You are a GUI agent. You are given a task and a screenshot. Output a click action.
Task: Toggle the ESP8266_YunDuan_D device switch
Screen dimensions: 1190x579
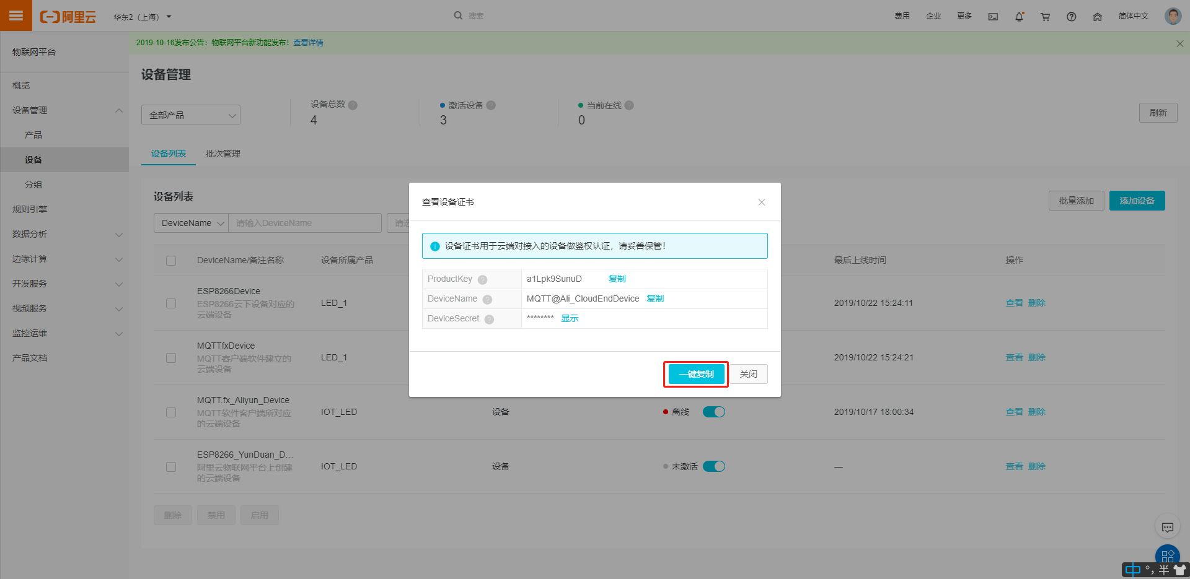click(713, 466)
